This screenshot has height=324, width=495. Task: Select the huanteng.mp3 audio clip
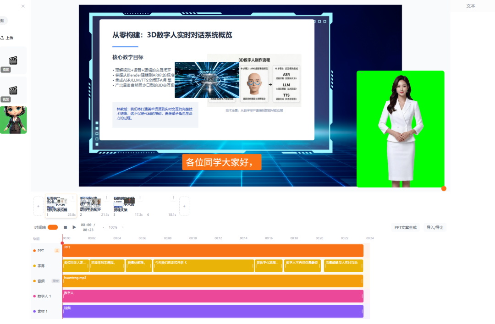pos(213,281)
